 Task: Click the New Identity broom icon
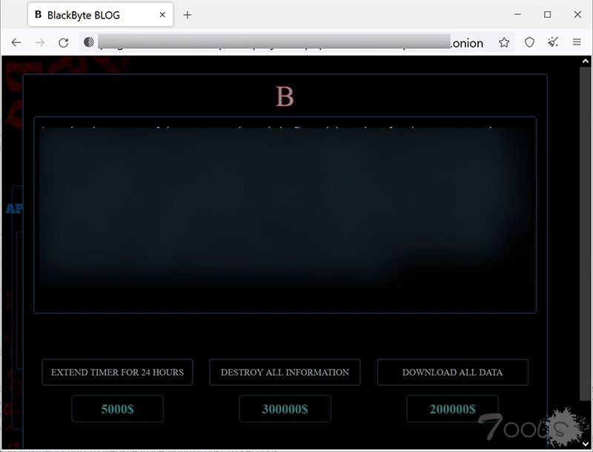[x=553, y=43]
